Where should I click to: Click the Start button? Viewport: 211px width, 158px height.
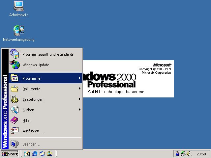coord(10,154)
